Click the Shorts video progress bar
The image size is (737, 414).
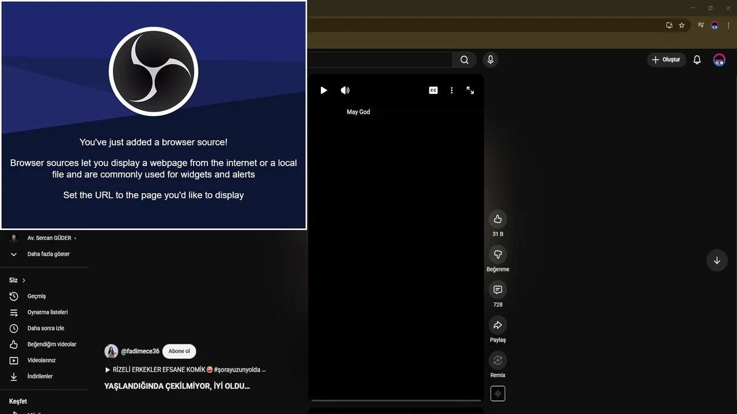[x=396, y=400]
